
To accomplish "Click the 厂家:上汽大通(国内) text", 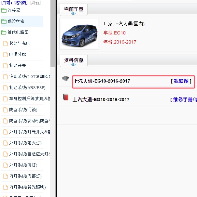I will click(x=124, y=24).
